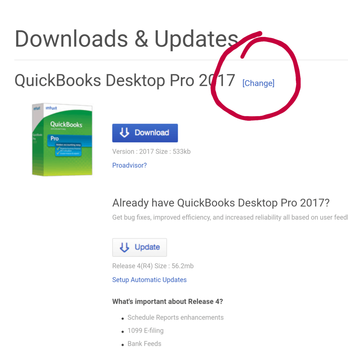The image size is (348, 353).
Task: Select the 1099 E-filing bullet item
Action: [x=145, y=330]
